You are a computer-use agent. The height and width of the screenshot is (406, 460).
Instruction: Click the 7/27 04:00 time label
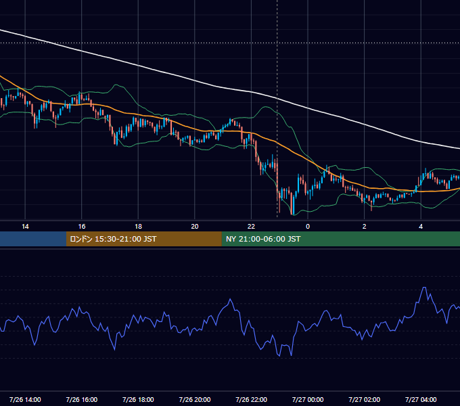click(x=421, y=399)
